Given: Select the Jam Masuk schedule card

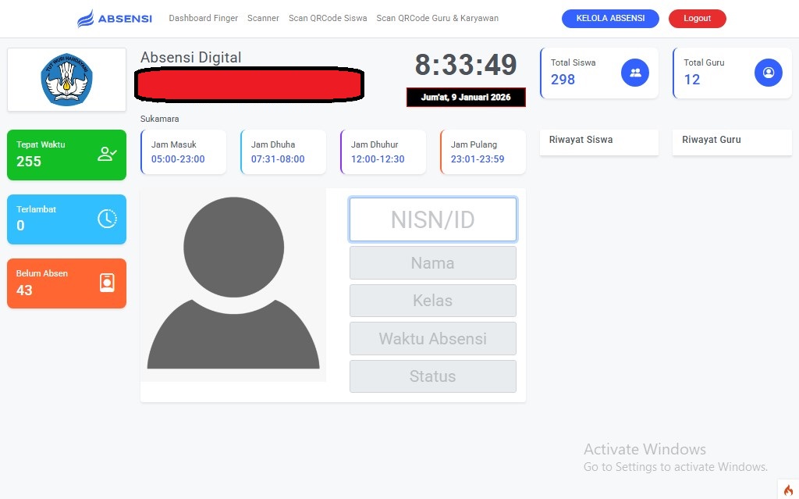Looking at the screenshot, I should (183, 151).
